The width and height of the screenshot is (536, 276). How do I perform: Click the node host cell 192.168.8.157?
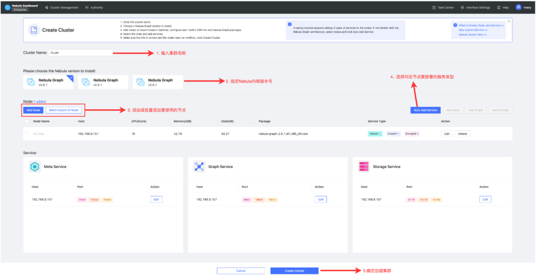[88, 134]
